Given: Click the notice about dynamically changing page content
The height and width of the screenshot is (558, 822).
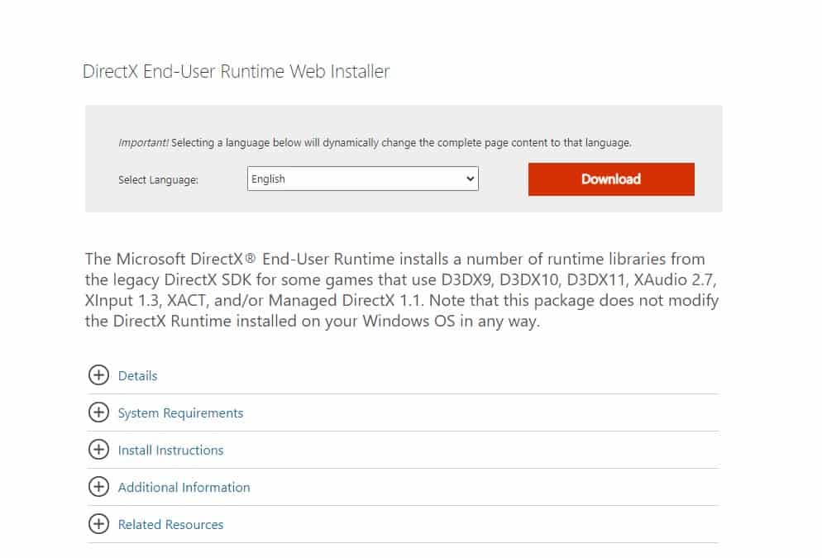Looking at the screenshot, I should [401, 142].
